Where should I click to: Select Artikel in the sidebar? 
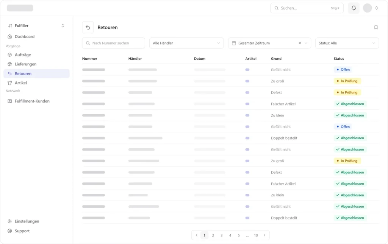click(x=36, y=83)
